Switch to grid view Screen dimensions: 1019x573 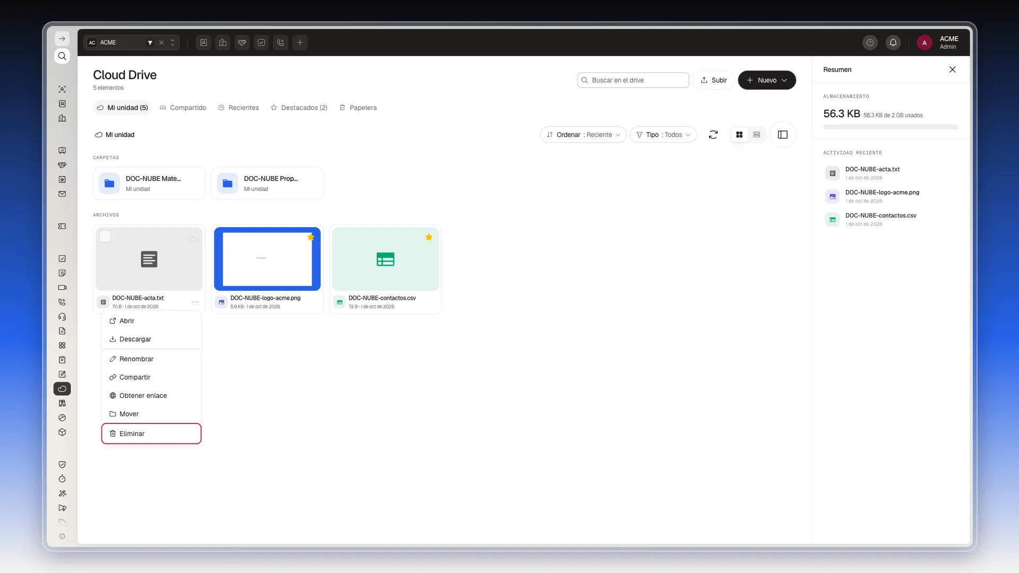(x=739, y=135)
